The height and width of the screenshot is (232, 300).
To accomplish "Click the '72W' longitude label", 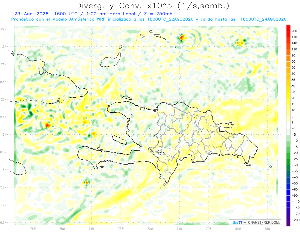I will [x=150, y=228].
